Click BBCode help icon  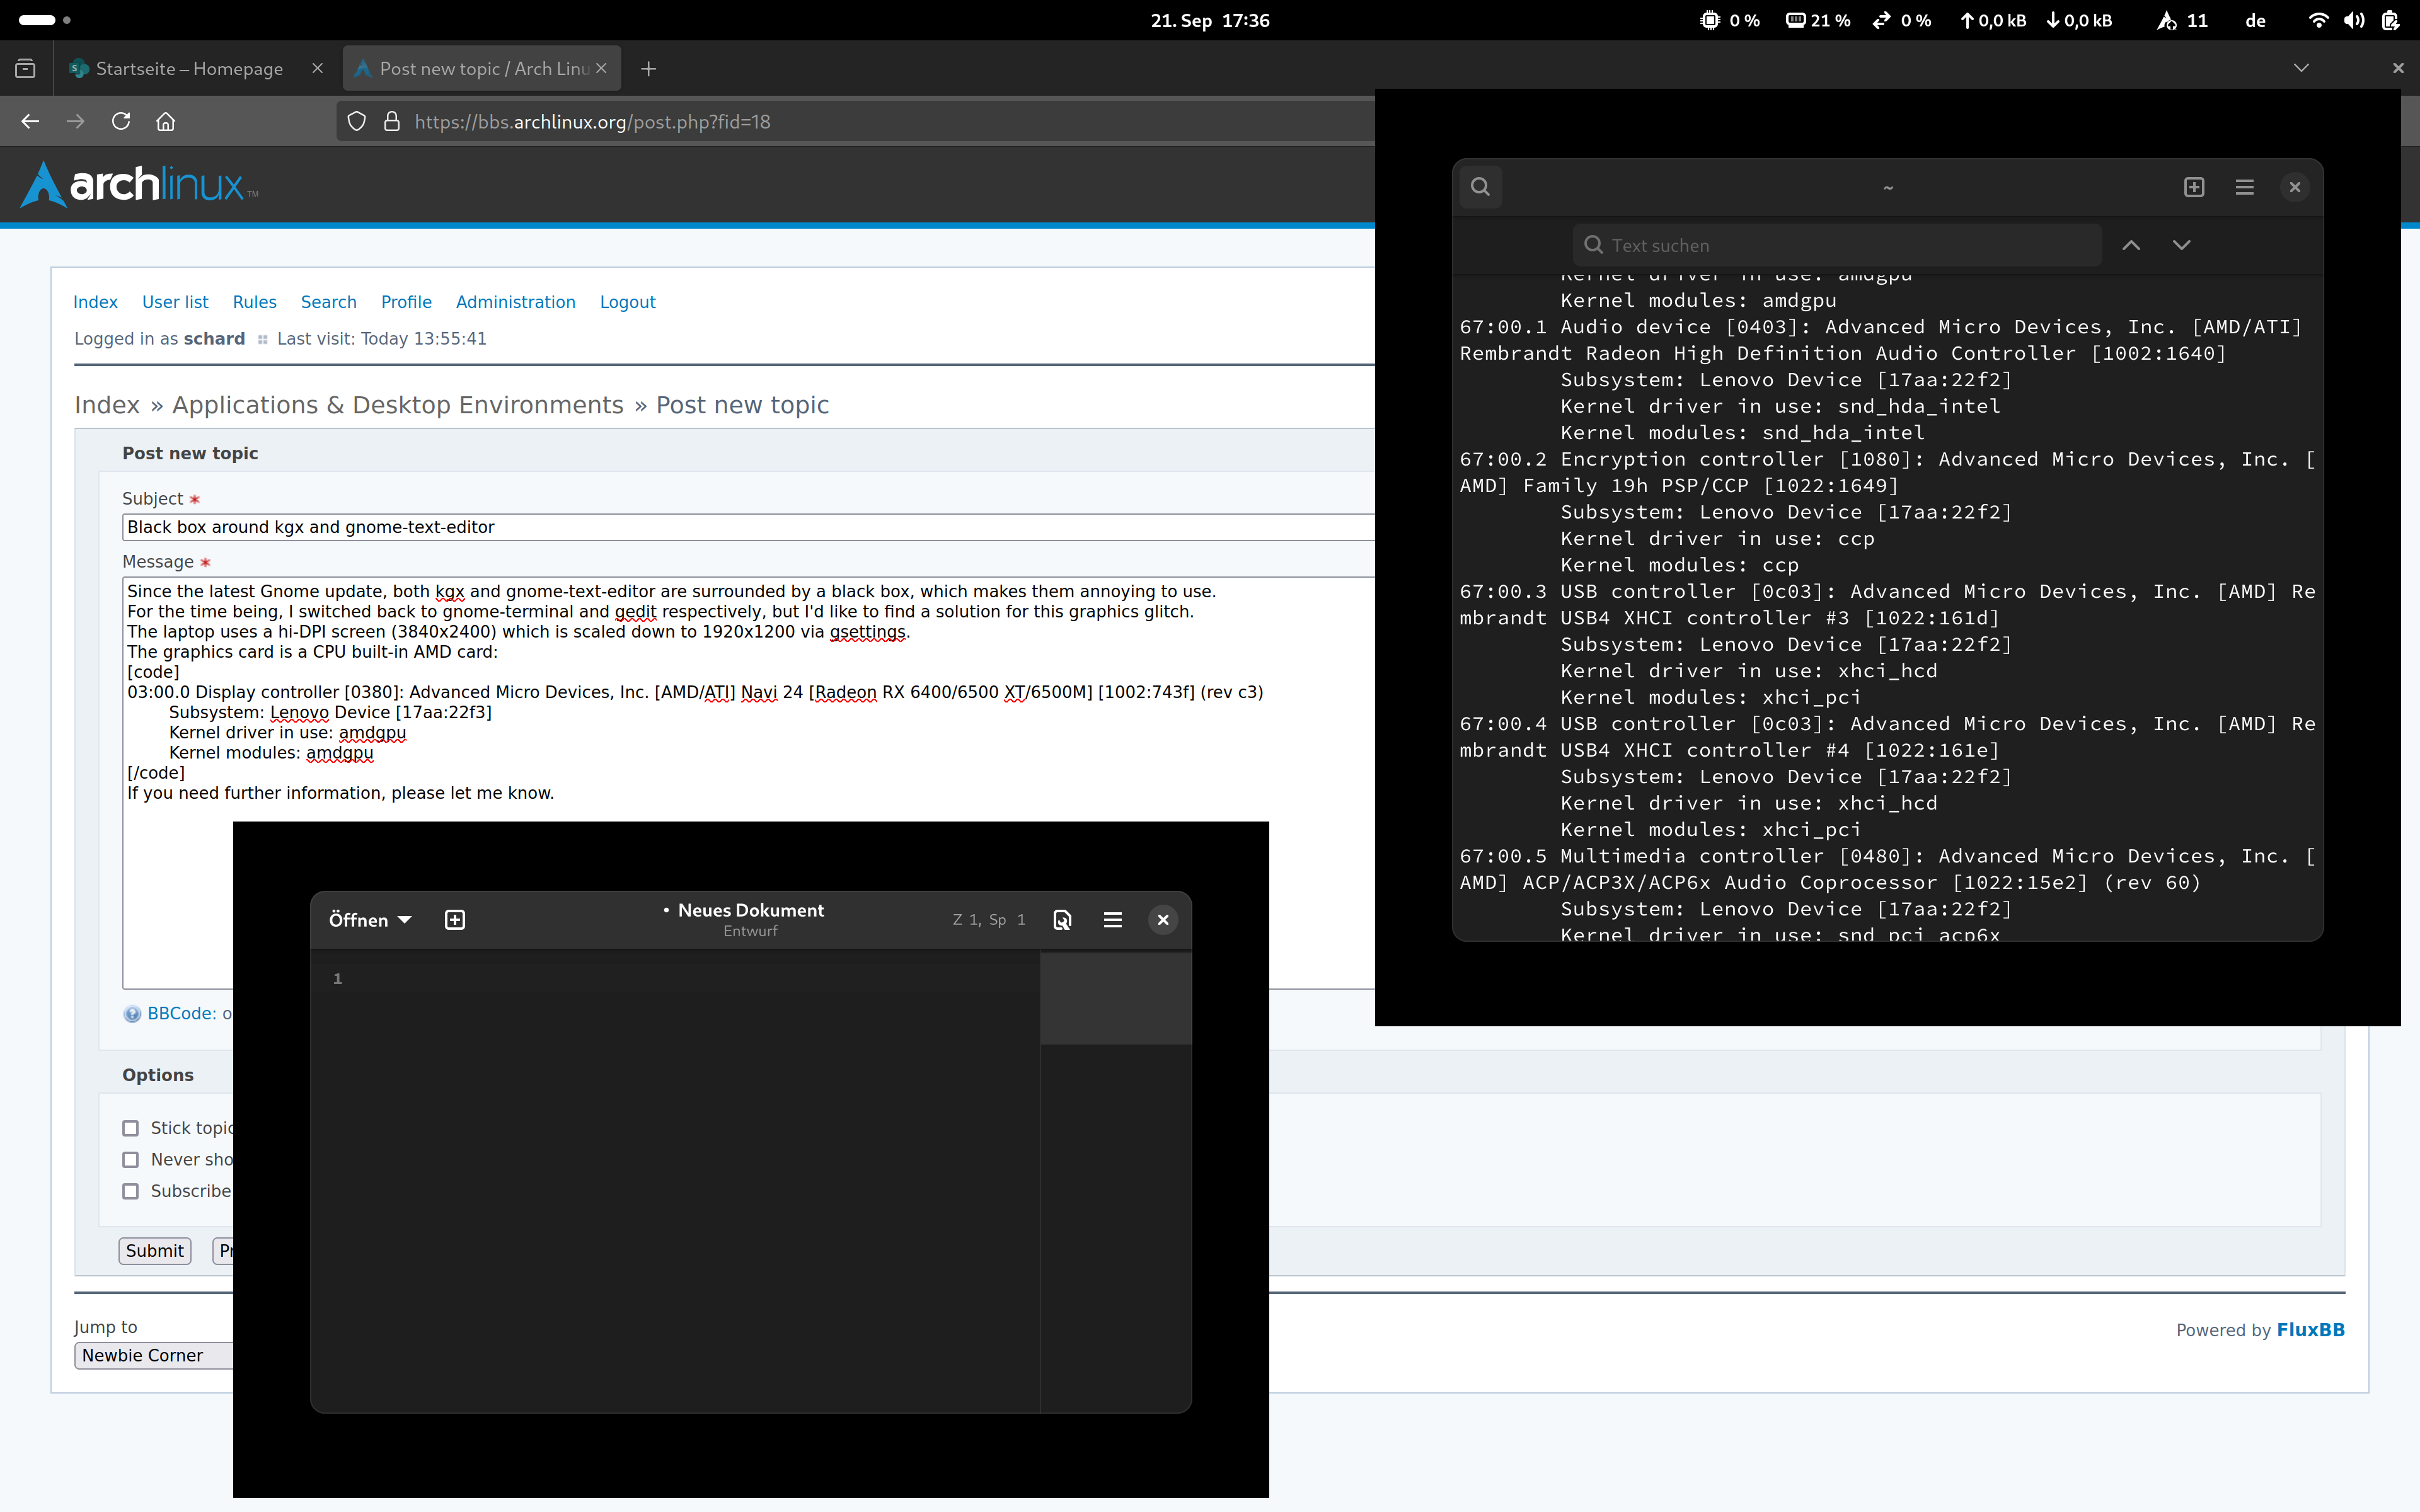[x=132, y=1014]
